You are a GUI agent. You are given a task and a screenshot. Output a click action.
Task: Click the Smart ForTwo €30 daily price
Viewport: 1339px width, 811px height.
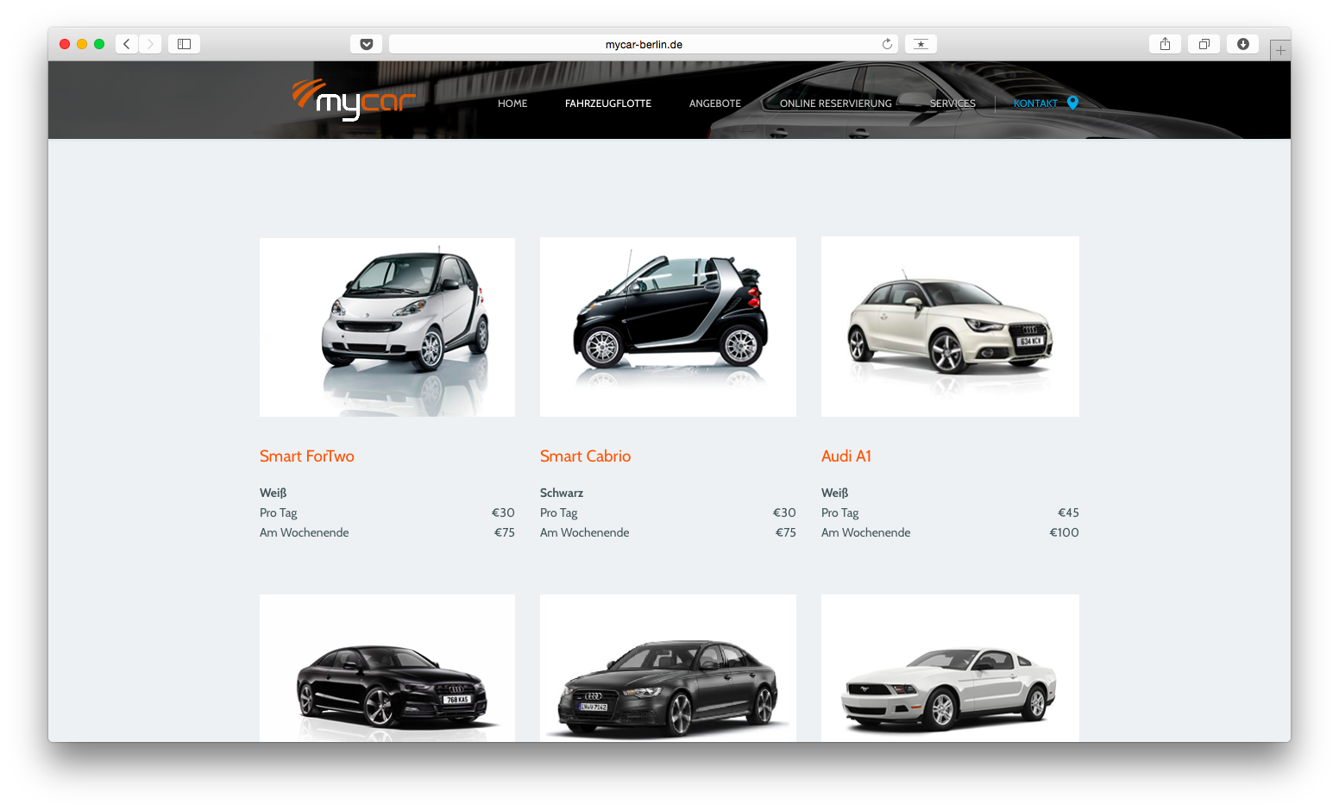503,512
